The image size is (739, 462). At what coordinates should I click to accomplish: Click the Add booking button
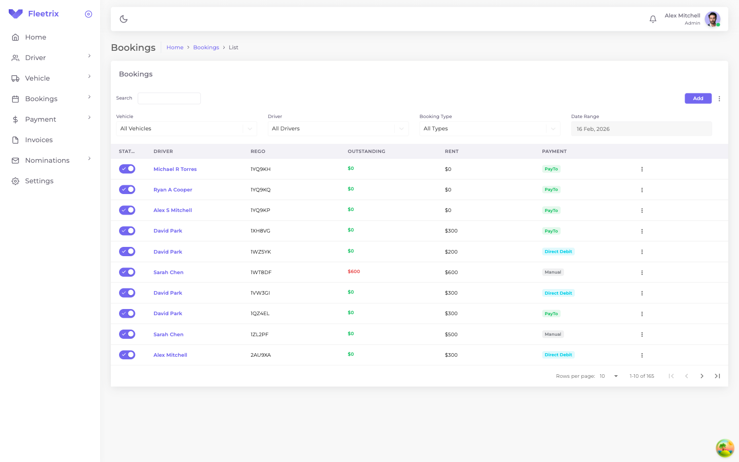(697, 99)
